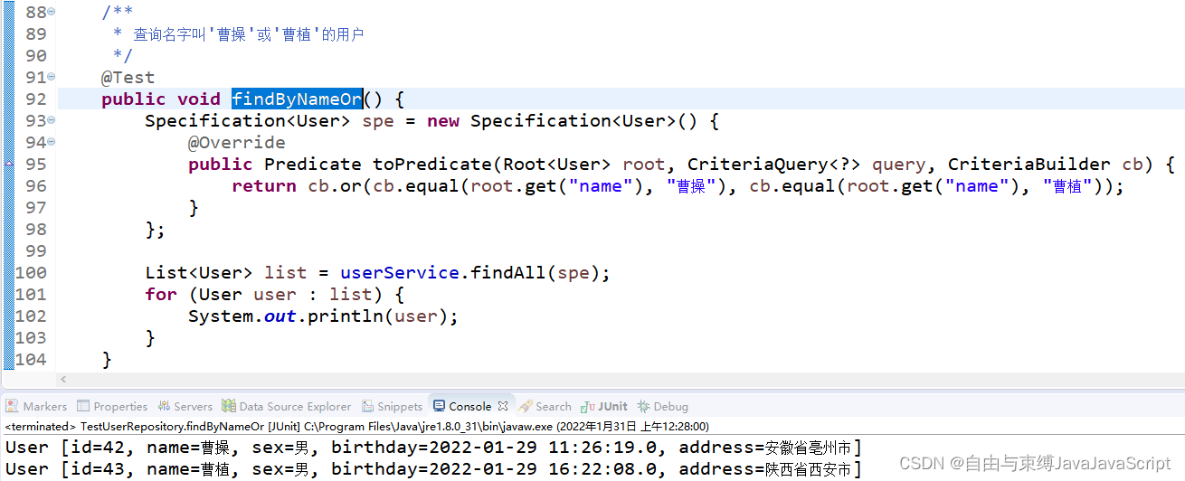Collapse the toPredicate method fold at line 94
The height and width of the screenshot is (481, 1185).
pyautogui.click(x=51, y=143)
